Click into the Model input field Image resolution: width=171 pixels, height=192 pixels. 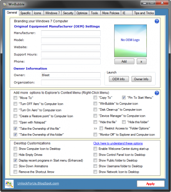coord(71,40)
